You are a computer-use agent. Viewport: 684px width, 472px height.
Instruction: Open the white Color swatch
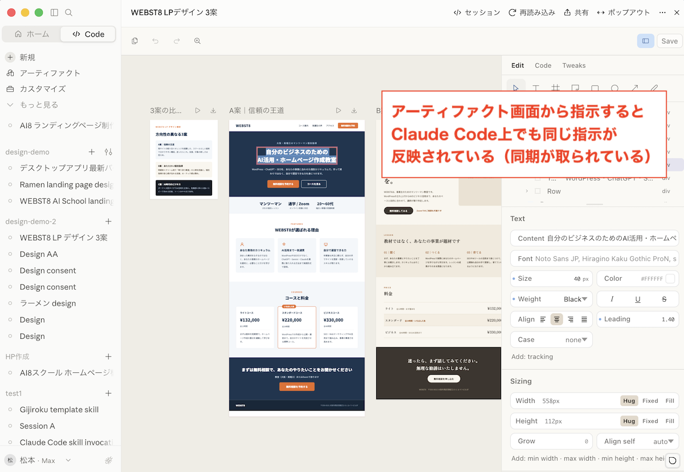pos(670,278)
